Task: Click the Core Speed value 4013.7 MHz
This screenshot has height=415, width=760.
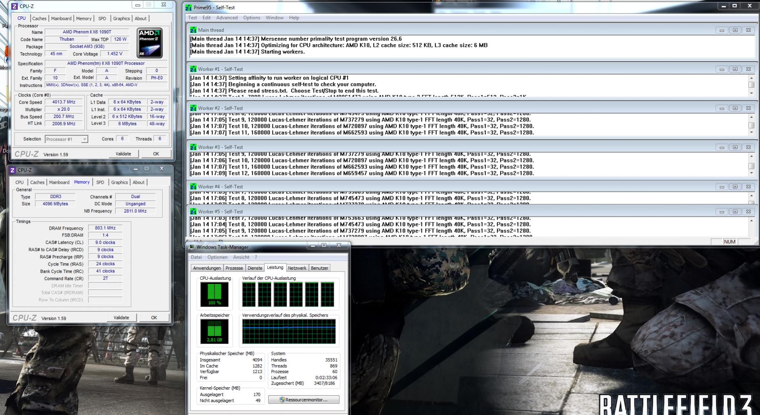Action: pyautogui.click(x=64, y=102)
